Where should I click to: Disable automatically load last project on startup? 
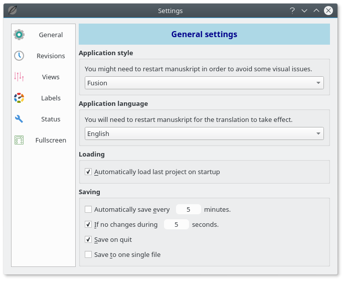pos(88,172)
